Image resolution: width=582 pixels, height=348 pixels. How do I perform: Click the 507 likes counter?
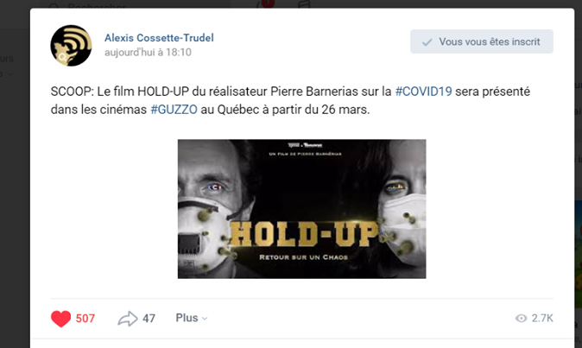[85, 319]
